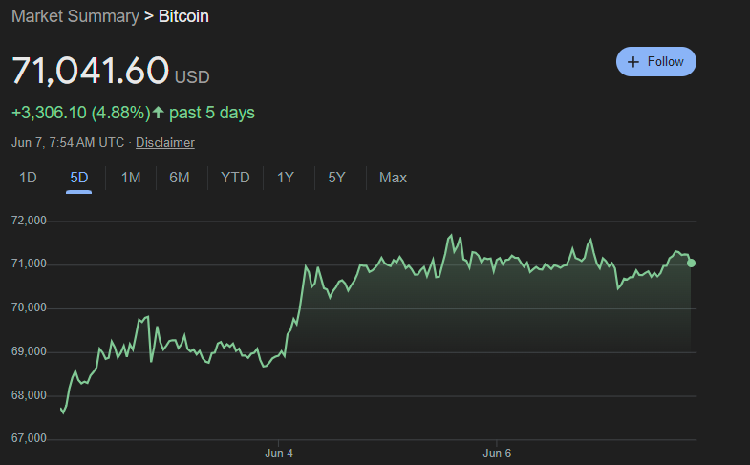Click the Jun 7, 7:54 AM UTC timestamp
Viewport: 750px width, 465px height.
point(68,142)
